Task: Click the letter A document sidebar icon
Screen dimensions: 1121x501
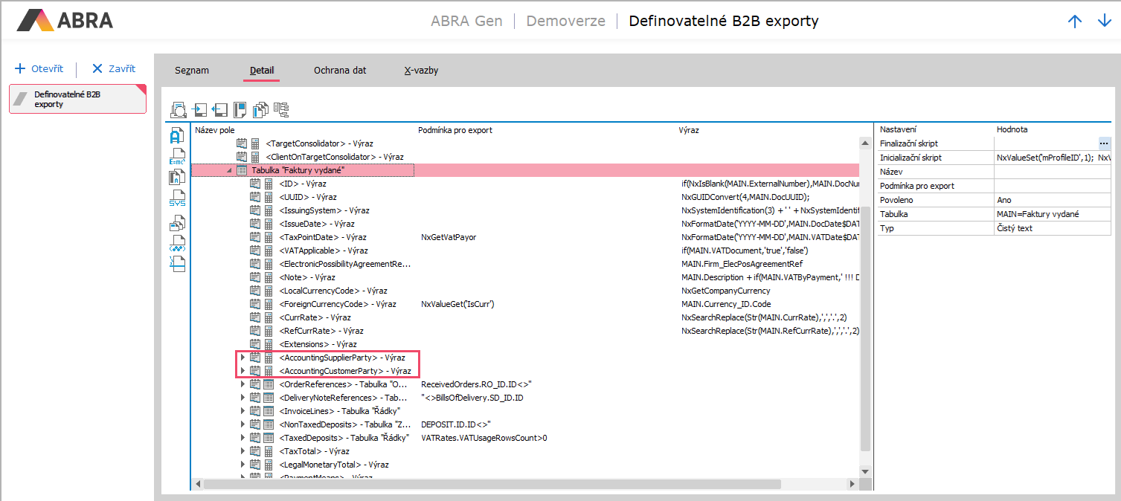Action: point(177,135)
